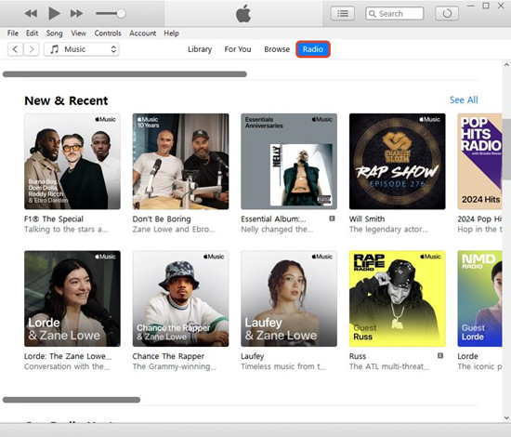
Task: Click the vertical scrollbar thumb
Action: (x=506, y=150)
